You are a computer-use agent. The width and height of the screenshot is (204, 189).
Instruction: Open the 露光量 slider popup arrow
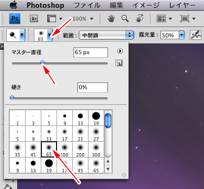click(182, 35)
